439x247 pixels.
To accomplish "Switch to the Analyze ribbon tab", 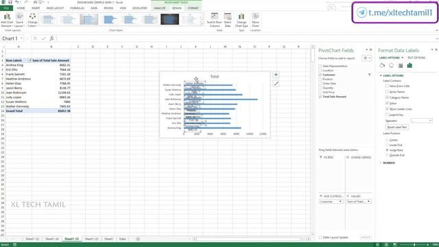I will pos(160,8).
